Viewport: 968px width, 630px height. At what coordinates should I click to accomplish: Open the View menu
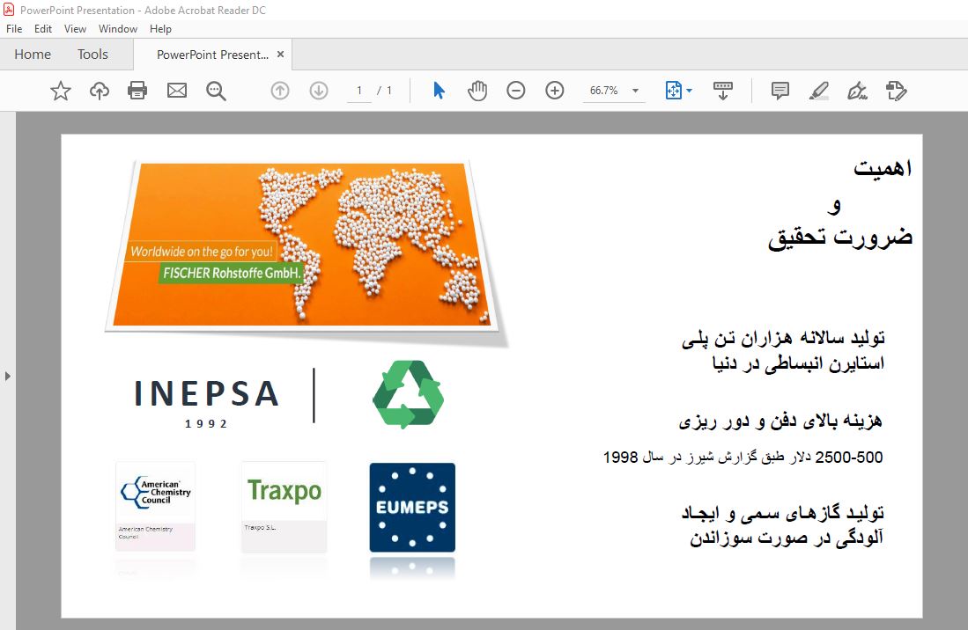(75, 28)
